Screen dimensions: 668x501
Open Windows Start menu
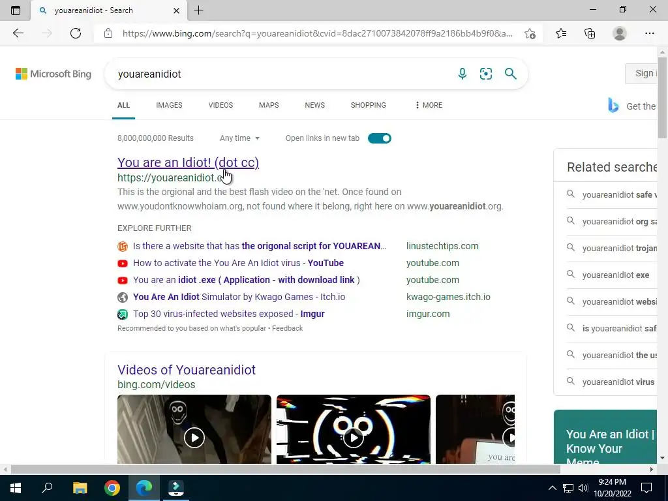click(x=16, y=488)
